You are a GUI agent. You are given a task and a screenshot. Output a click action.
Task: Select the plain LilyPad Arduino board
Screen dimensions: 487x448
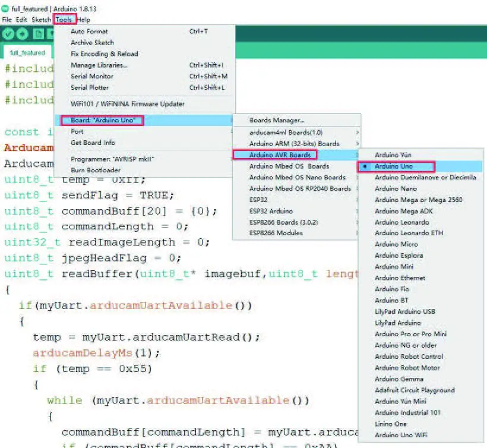[x=420, y=323]
